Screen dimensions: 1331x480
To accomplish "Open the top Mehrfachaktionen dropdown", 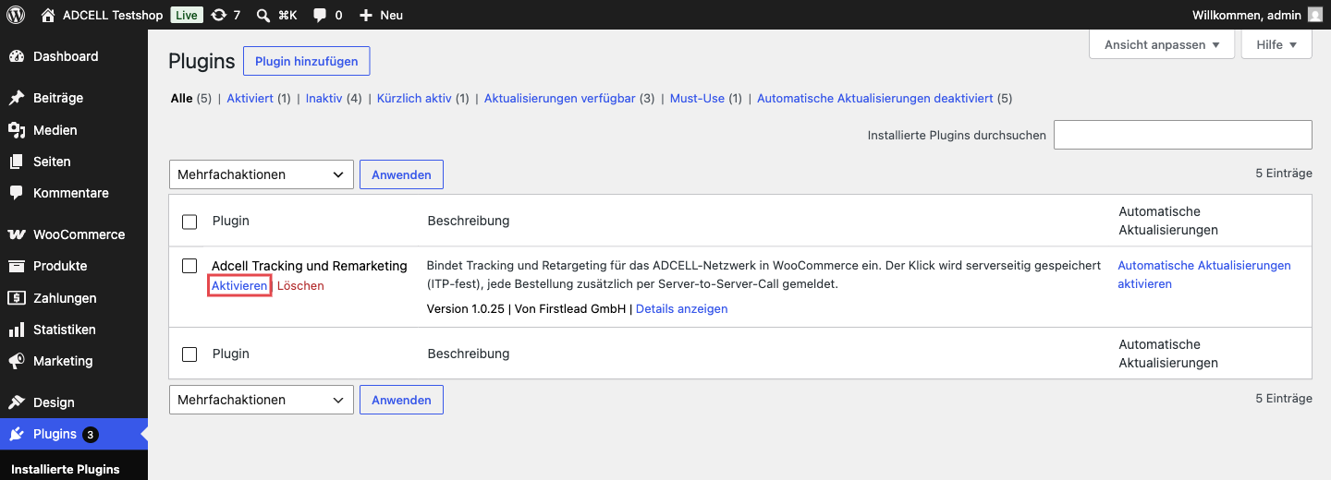I will (x=262, y=174).
